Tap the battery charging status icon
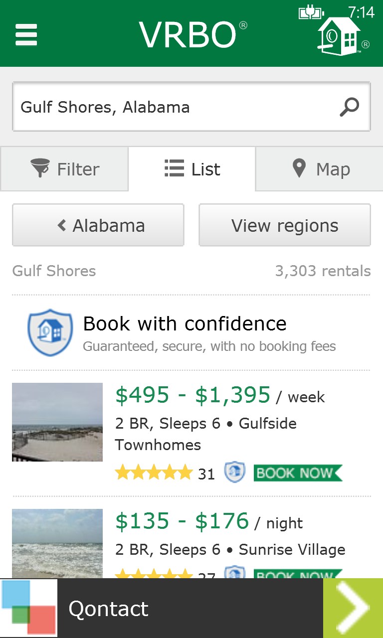Viewport: 383px width, 638px height. pos(311,12)
